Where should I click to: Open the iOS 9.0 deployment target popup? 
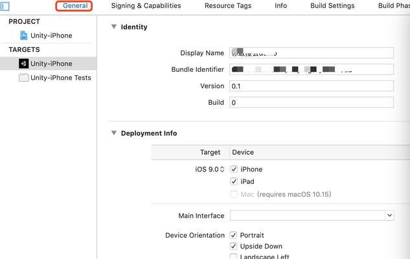point(210,170)
